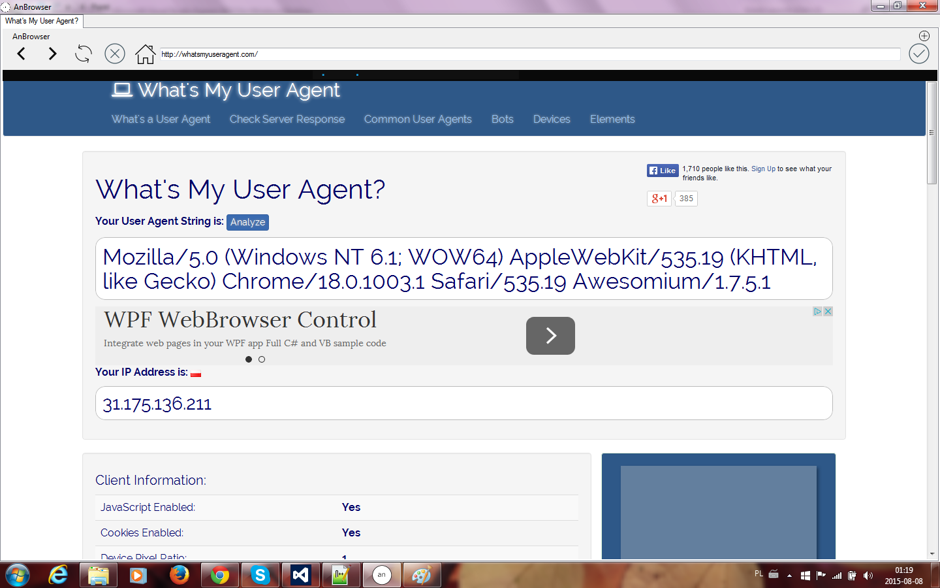Click the on-screen keyboard tray icon
Screen dimensions: 940x588
point(774,574)
